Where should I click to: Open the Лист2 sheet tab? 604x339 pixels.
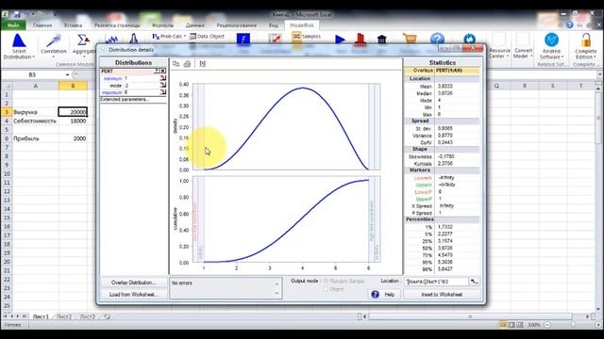pyautogui.click(x=64, y=316)
